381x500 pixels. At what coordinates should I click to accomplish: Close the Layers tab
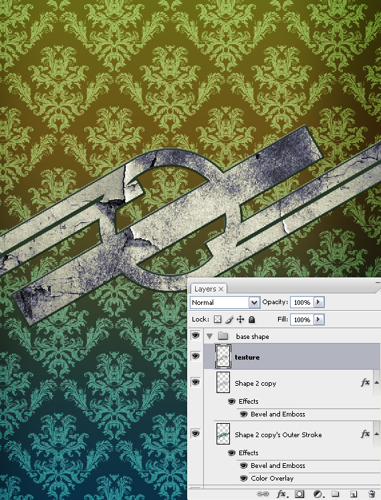221,289
